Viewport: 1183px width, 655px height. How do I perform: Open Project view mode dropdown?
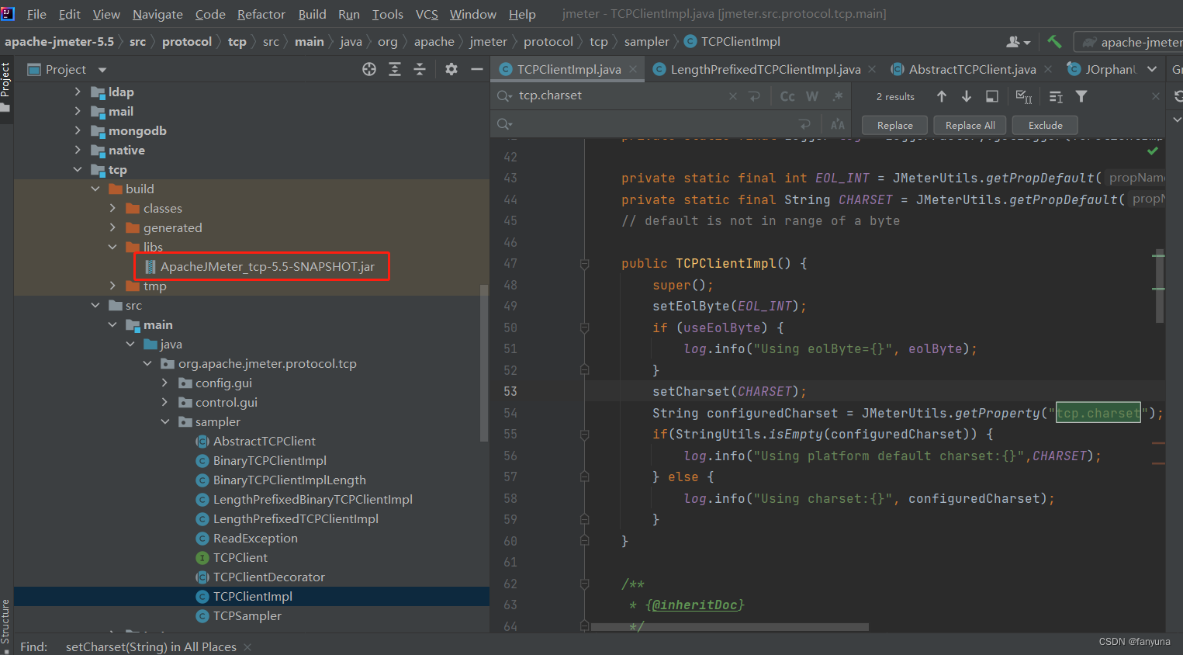[x=102, y=70]
